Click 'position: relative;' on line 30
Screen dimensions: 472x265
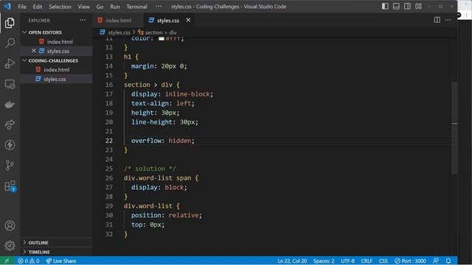coord(167,215)
